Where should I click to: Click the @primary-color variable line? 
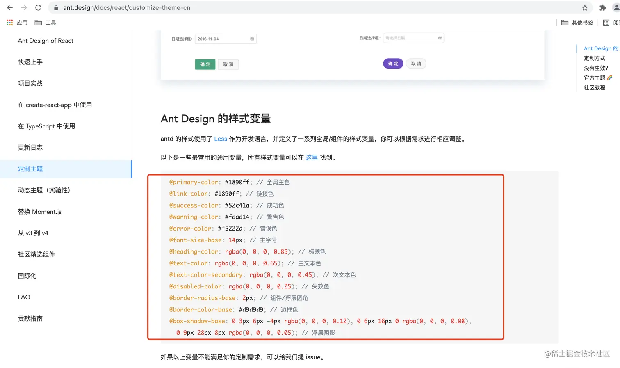pyautogui.click(x=229, y=182)
